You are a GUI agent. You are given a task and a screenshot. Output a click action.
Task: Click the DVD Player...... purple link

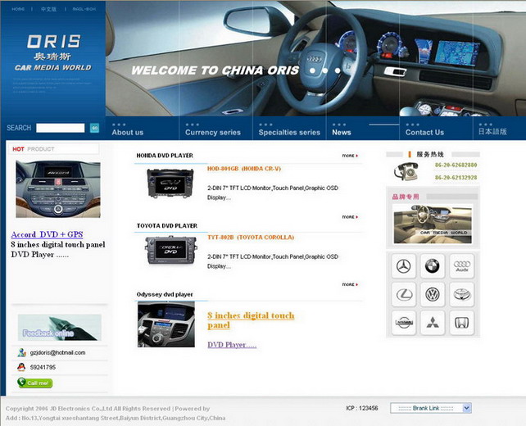(232, 345)
